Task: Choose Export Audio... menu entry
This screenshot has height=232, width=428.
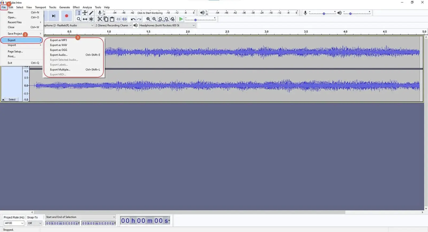Action: [x=74, y=55]
